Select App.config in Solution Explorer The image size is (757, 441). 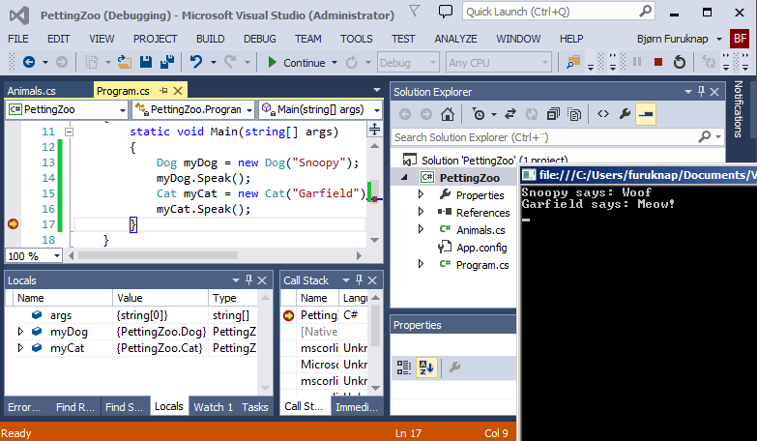481,248
